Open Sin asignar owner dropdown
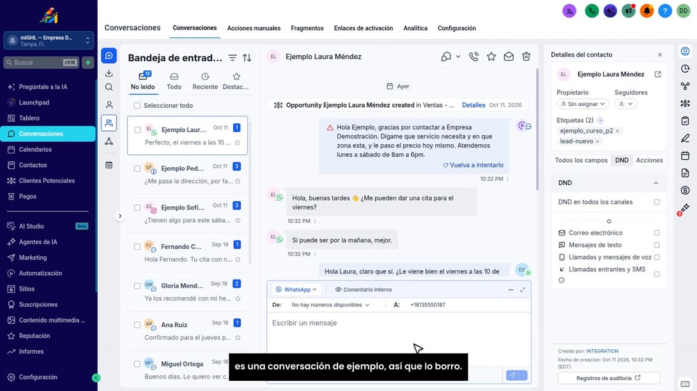The image size is (697, 391). click(582, 104)
